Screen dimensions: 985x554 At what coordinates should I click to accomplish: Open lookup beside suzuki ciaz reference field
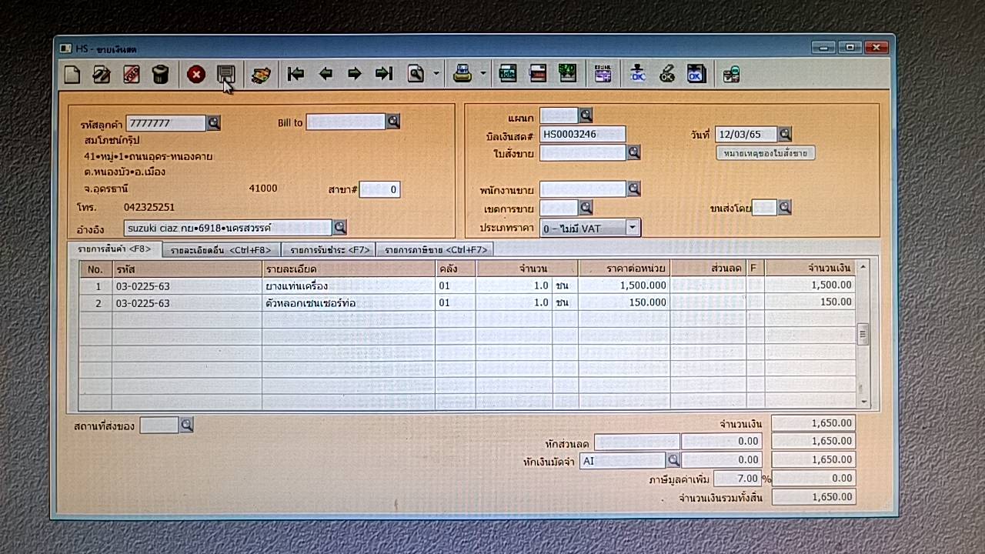coord(339,227)
